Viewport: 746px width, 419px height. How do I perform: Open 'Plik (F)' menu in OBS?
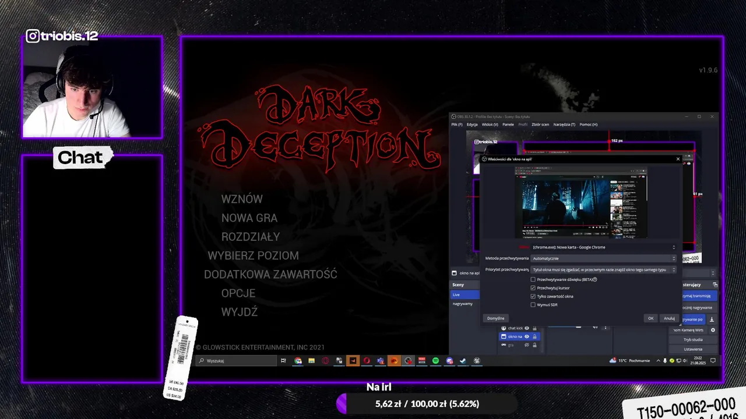point(457,125)
